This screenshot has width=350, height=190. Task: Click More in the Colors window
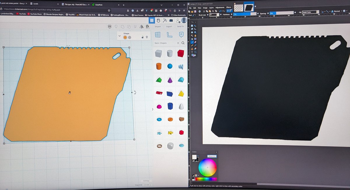212,156
